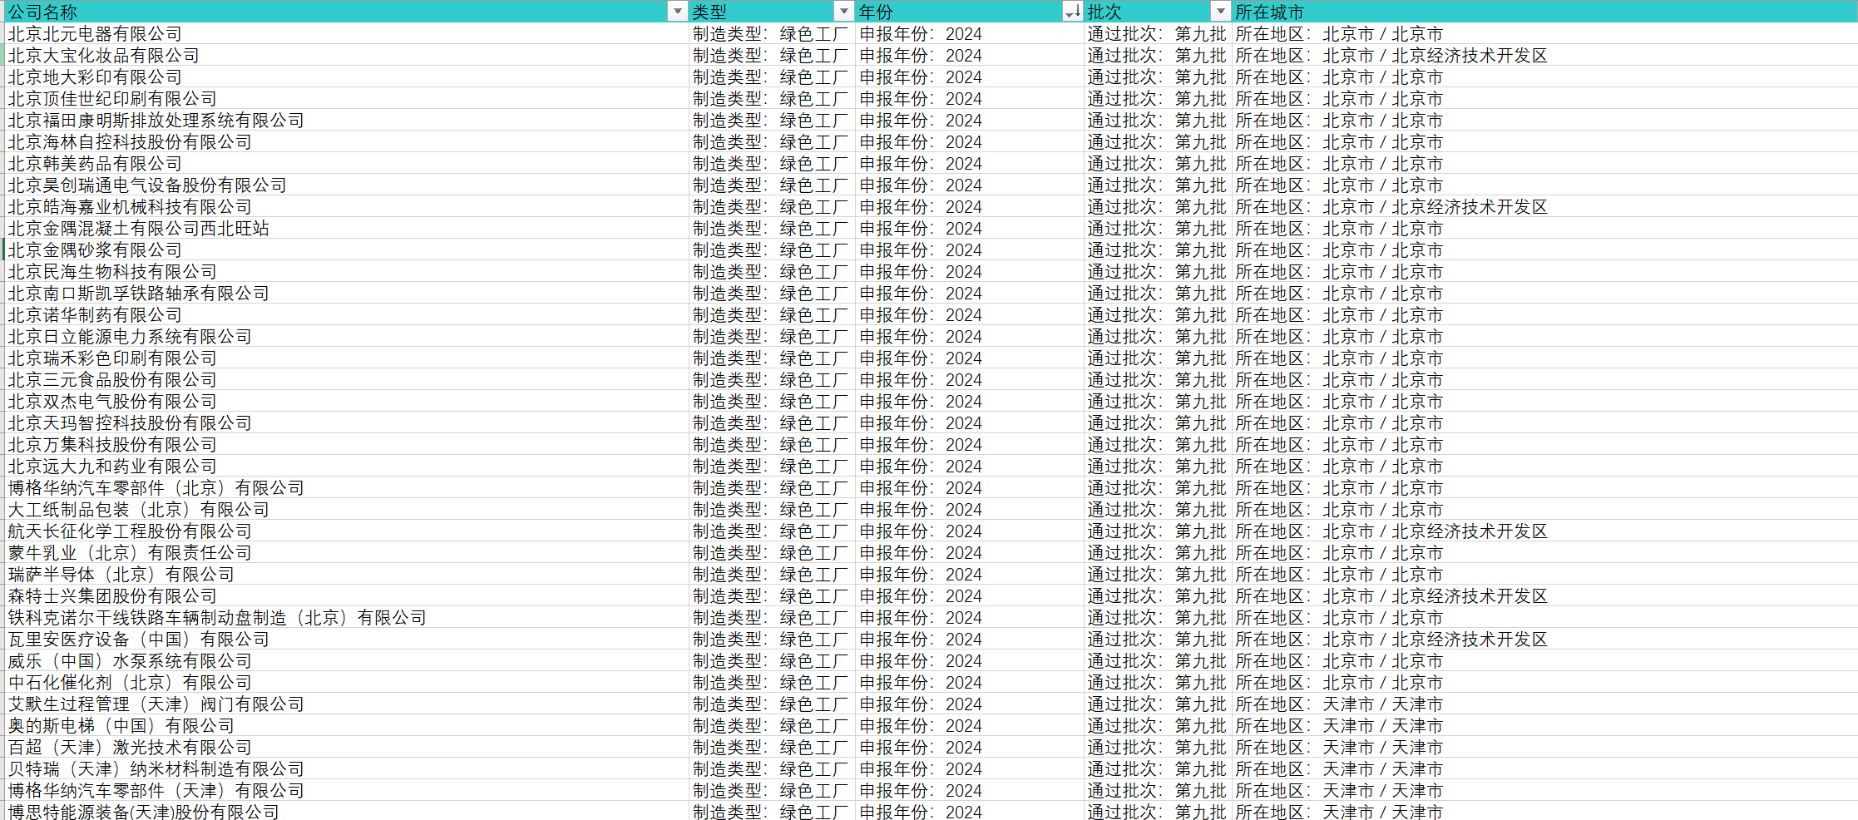Click cell 北京天玛智控科技股份有限公司
1858x820 pixels.
point(347,423)
